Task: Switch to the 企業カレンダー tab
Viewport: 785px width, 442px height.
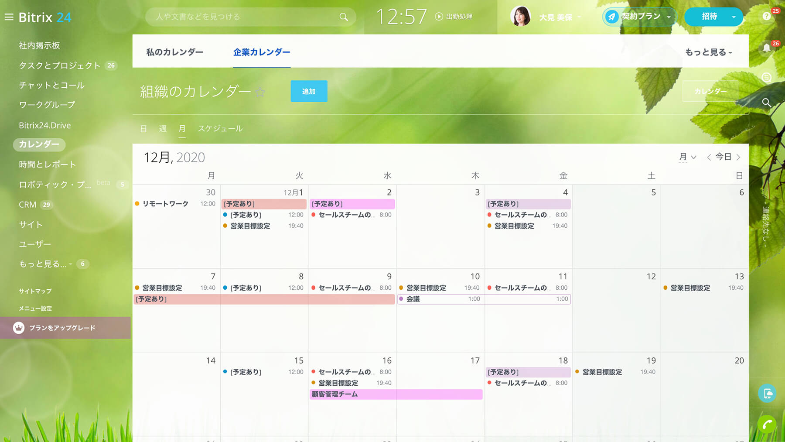Action: coord(262,52)
